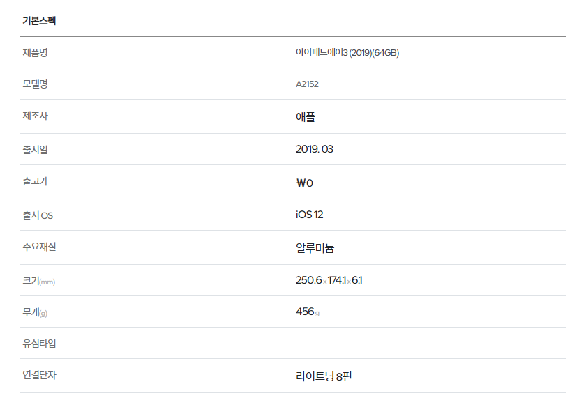Viewport: 586px width, 407px height.
Task: Click the 출시일 label
Action: tap(35, 150)
